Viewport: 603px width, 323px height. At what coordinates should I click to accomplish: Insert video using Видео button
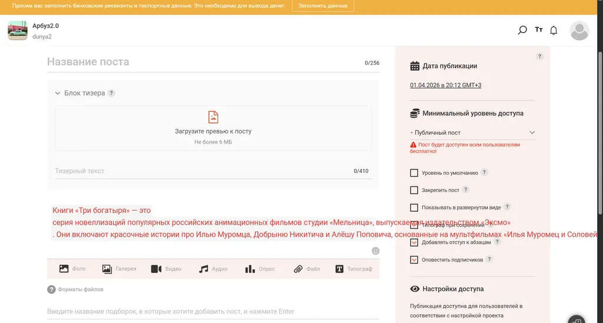point(166,269)
